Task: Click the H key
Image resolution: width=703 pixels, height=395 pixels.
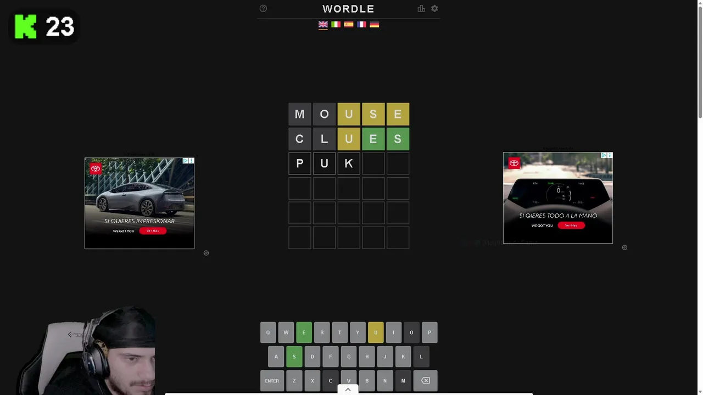Action: click(366, 357)
